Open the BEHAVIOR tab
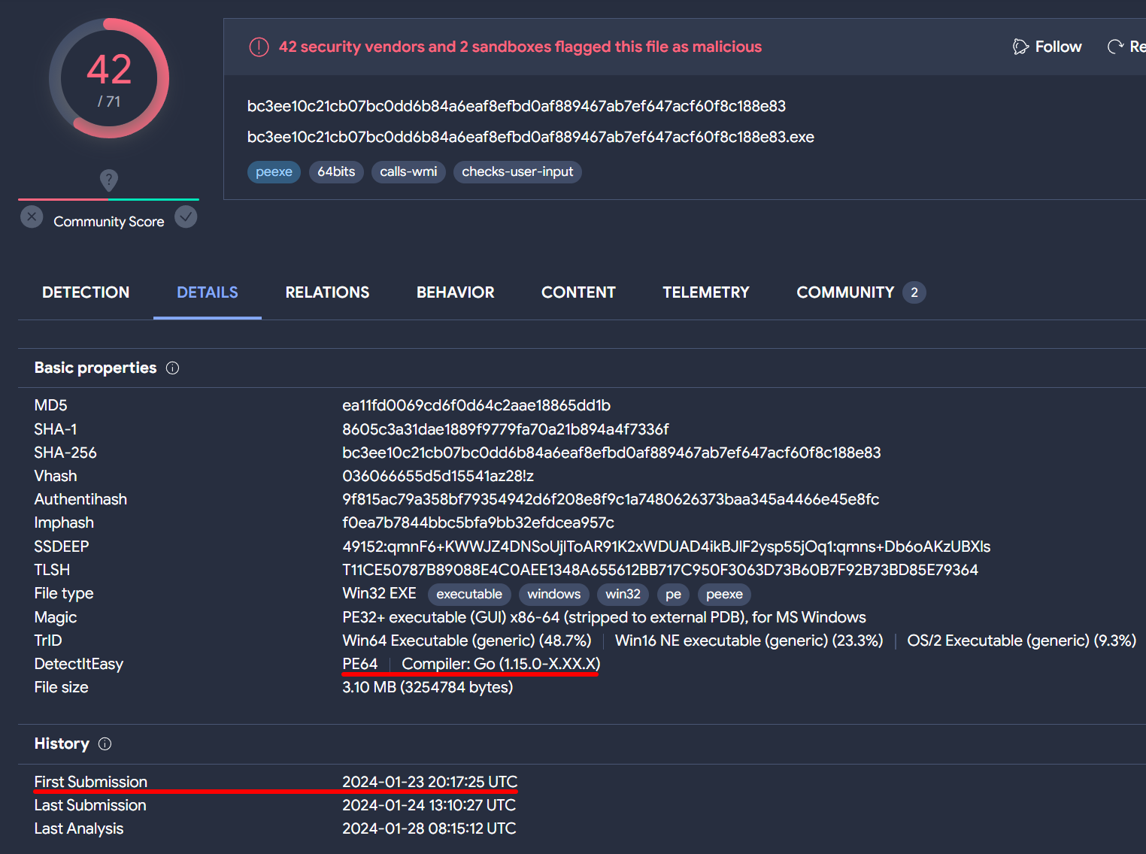Screen dimensions: 1146x854 pyautogui.click(x=455, y=292)
